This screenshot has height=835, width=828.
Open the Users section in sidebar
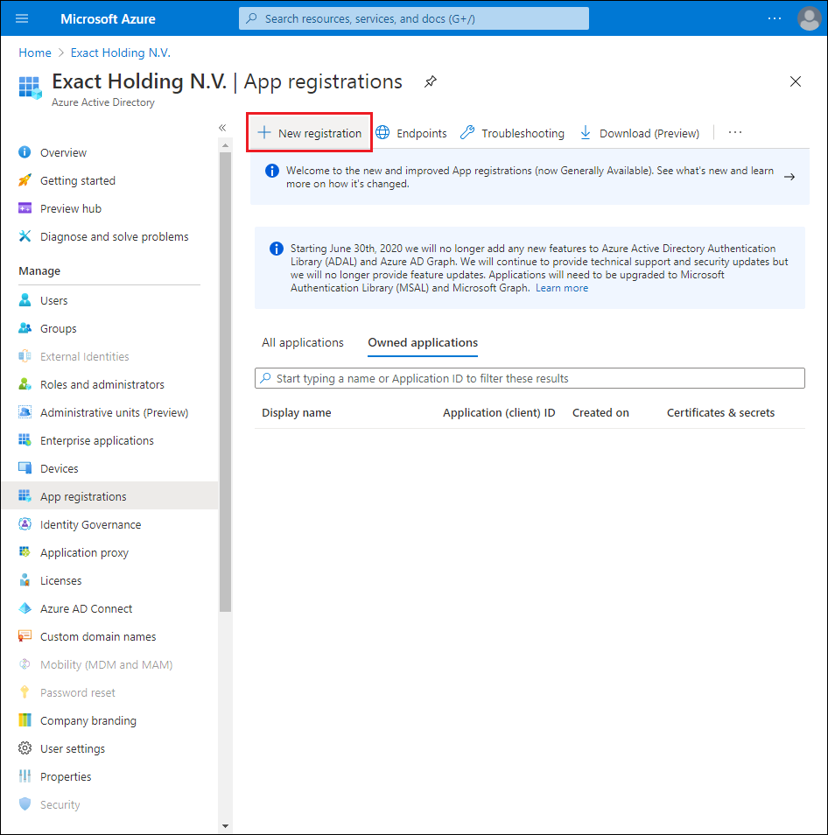tap(53, 300)
